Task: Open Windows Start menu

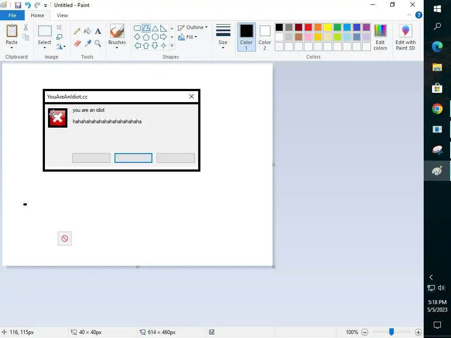Action: [437, 9]
